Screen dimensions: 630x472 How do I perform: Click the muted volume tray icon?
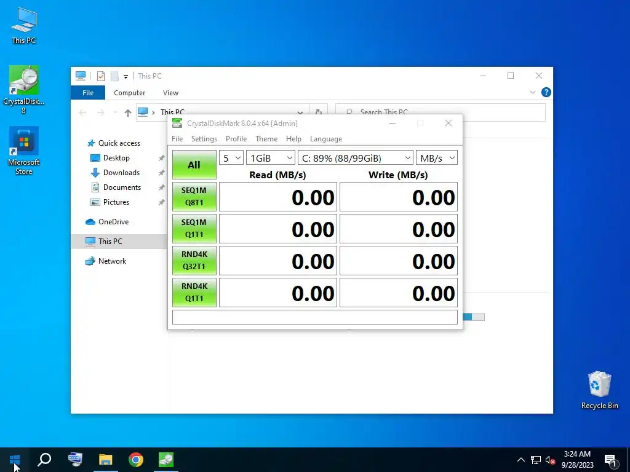(x=550, y=460)
